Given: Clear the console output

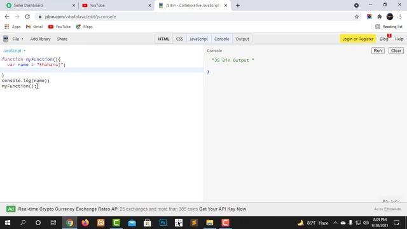Looking at the screenshot, I should click(396, 51).
